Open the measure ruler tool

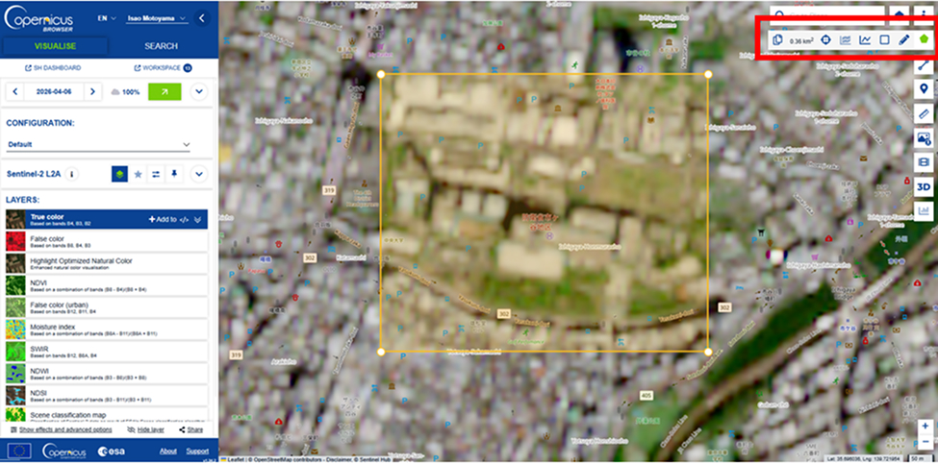[x=923, y=113]
